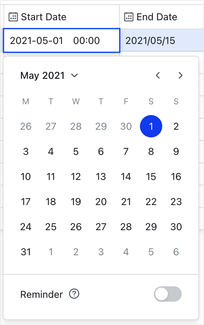This screenshot has width=204, height=325.
Task: Select the currently highlighted date May 1
Action: tap(151, 127)
